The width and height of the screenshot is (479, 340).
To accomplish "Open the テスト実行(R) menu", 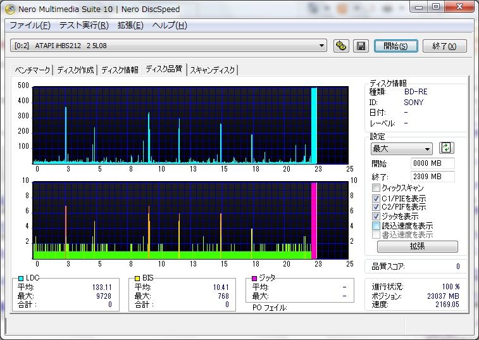I will [84, 25].
